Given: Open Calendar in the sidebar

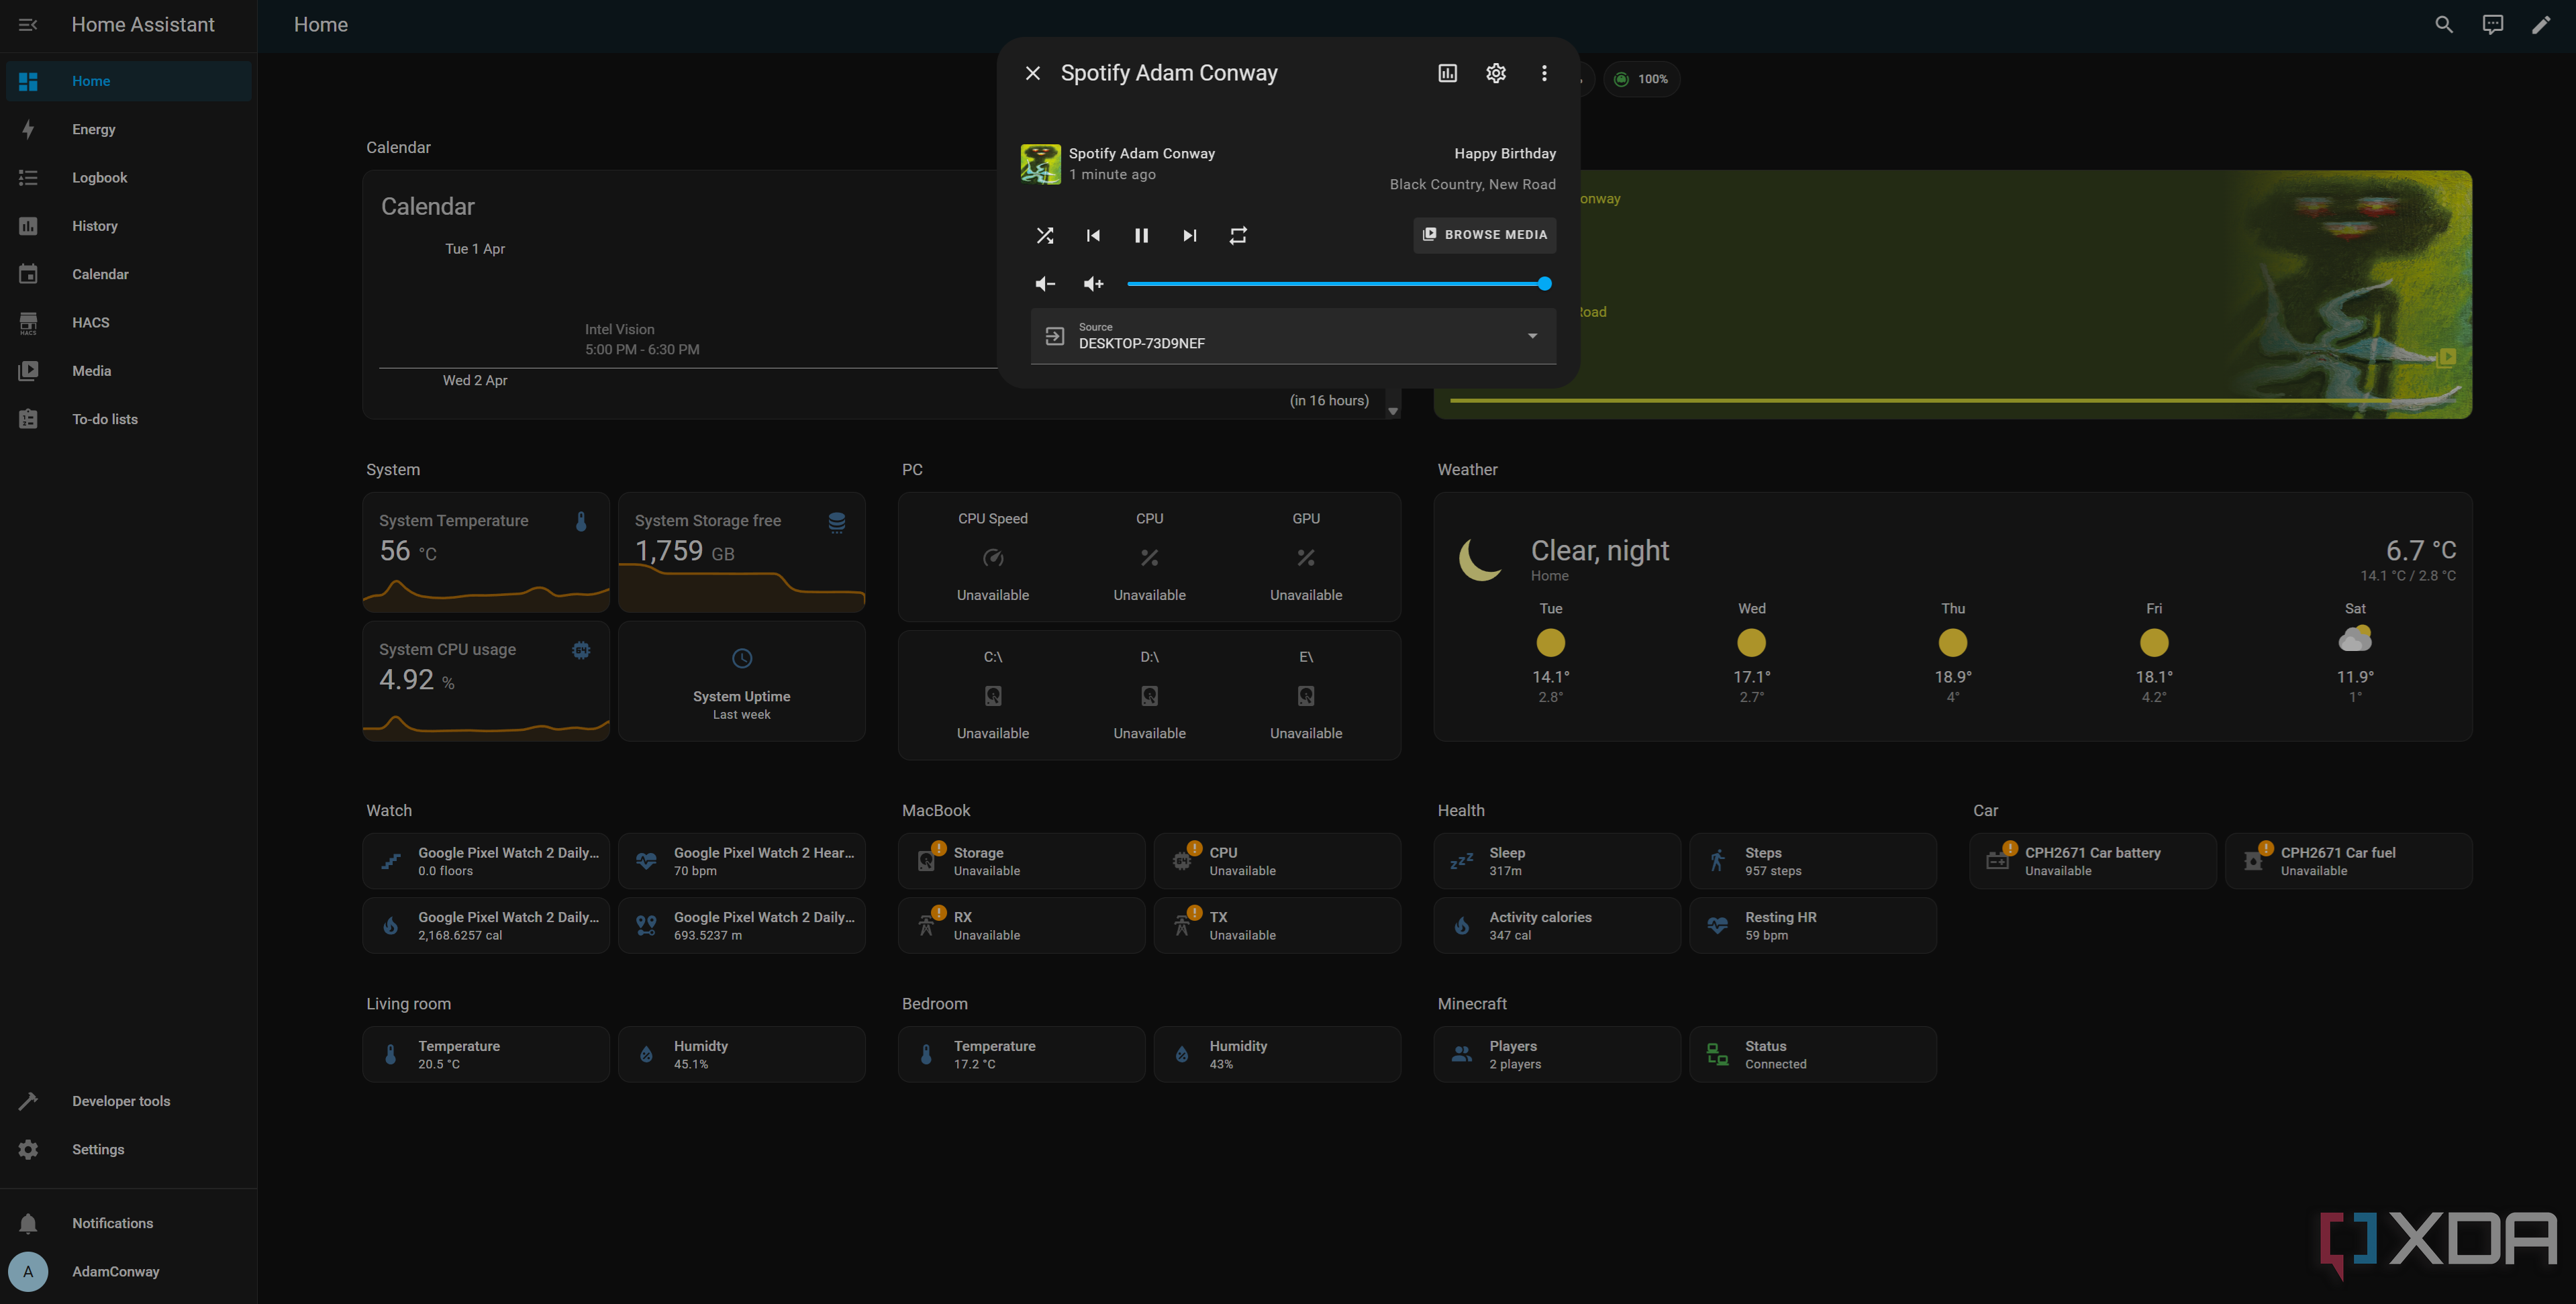Looking at the screenshot, I should (128, 274).
